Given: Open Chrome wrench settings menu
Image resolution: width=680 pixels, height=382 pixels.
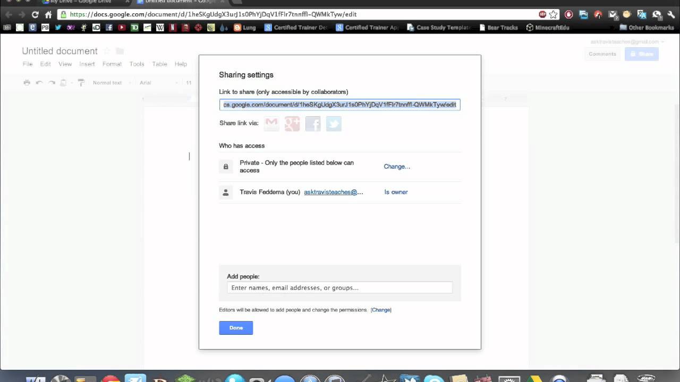Looking at the screenshot, I should tap(671, 14).
